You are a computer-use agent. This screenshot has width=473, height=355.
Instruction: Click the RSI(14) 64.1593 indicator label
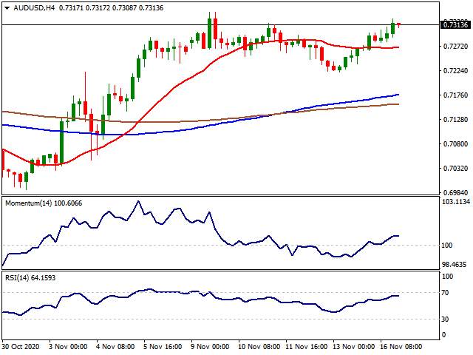pos(30,278)
